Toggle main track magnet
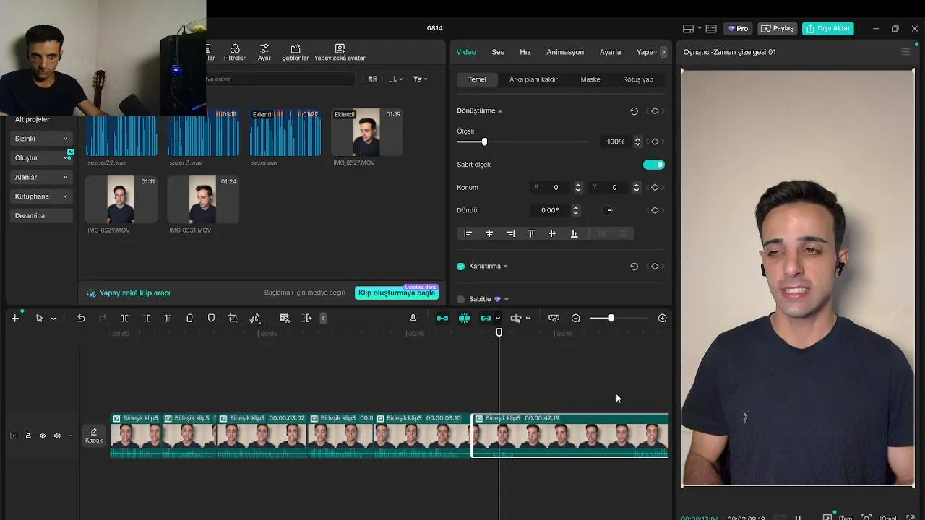Image resolution: width=925 pixels, height=520 pixels. click(x=442, y=318)
